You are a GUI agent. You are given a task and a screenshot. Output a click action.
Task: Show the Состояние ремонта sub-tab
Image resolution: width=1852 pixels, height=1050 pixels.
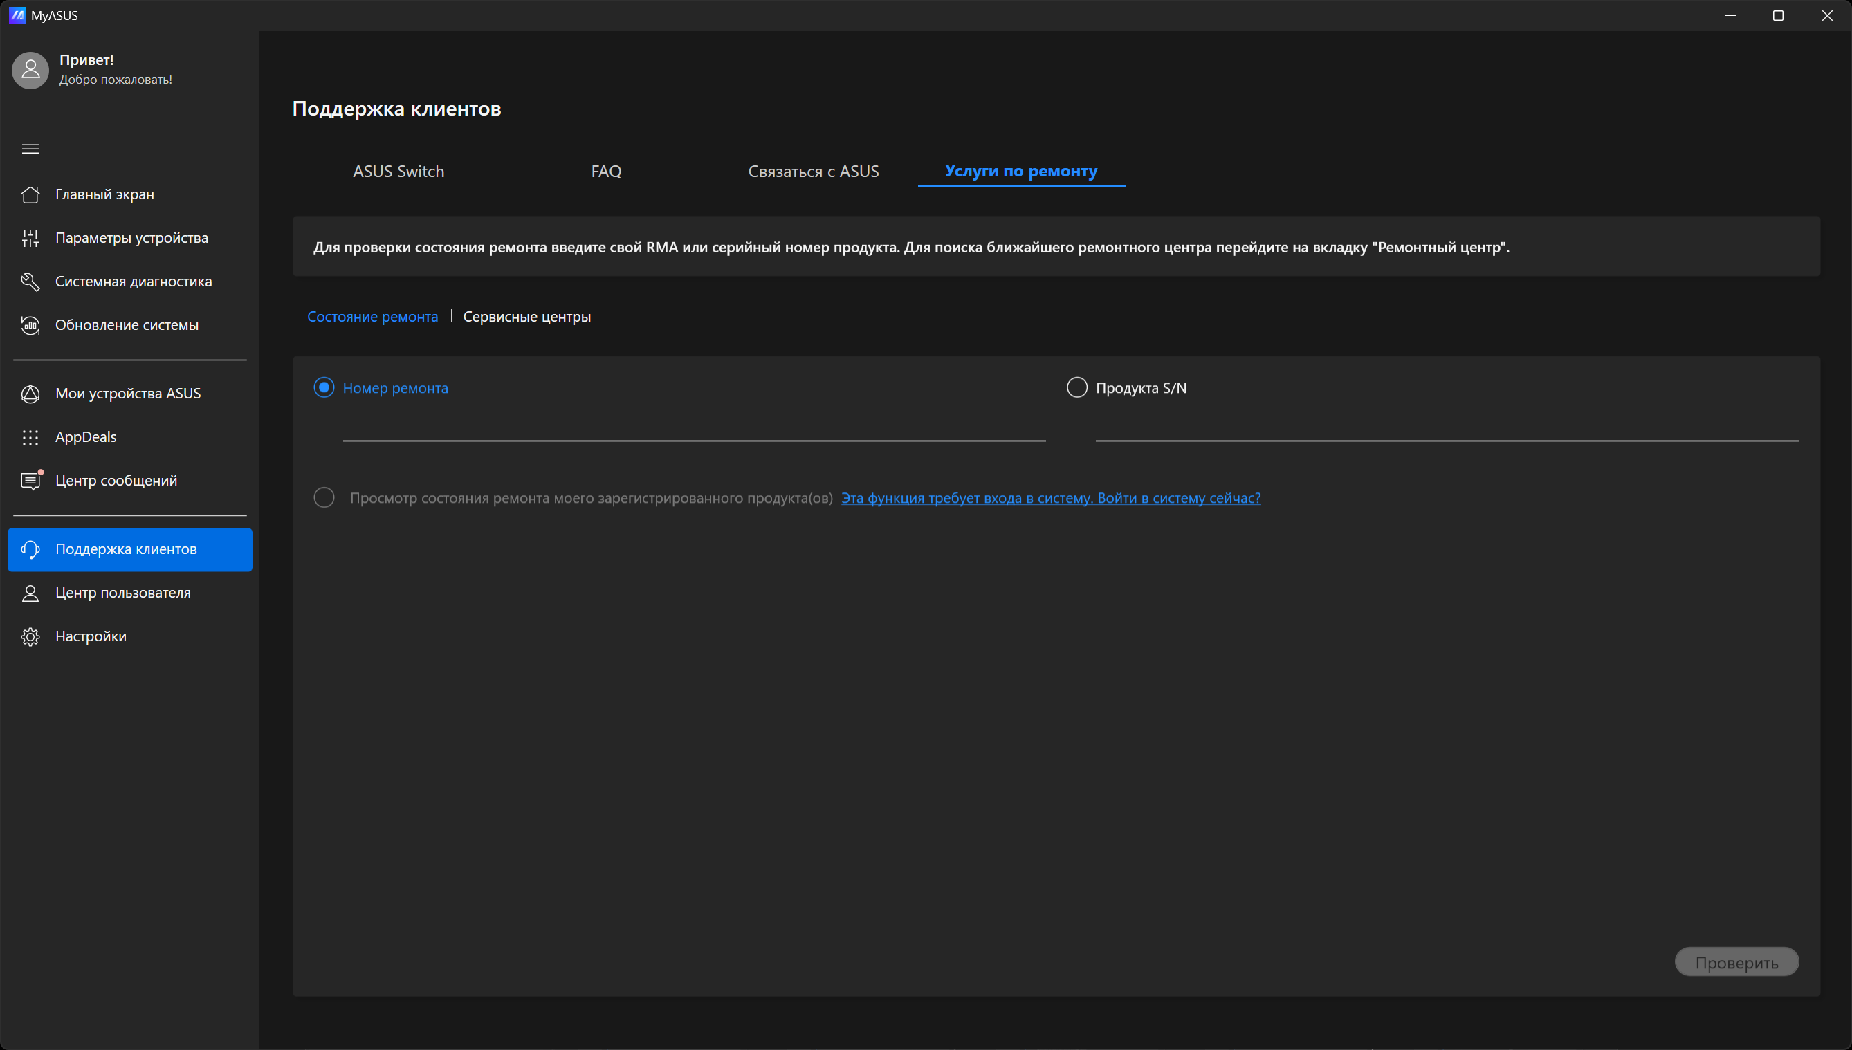[372, 317]
